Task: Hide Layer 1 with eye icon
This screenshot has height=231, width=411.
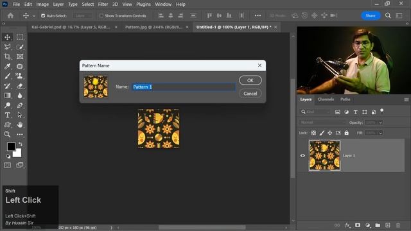Action: [302, 155]
